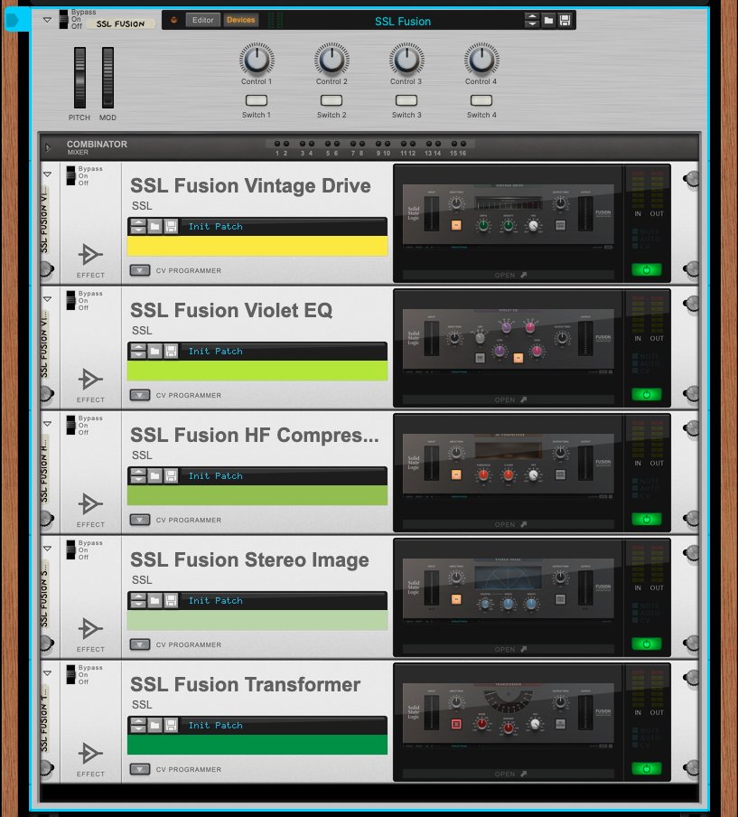
Task: Open Stereo Image plugin window
Action: (509, 649)
